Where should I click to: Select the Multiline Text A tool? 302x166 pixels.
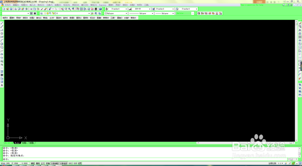2,85
